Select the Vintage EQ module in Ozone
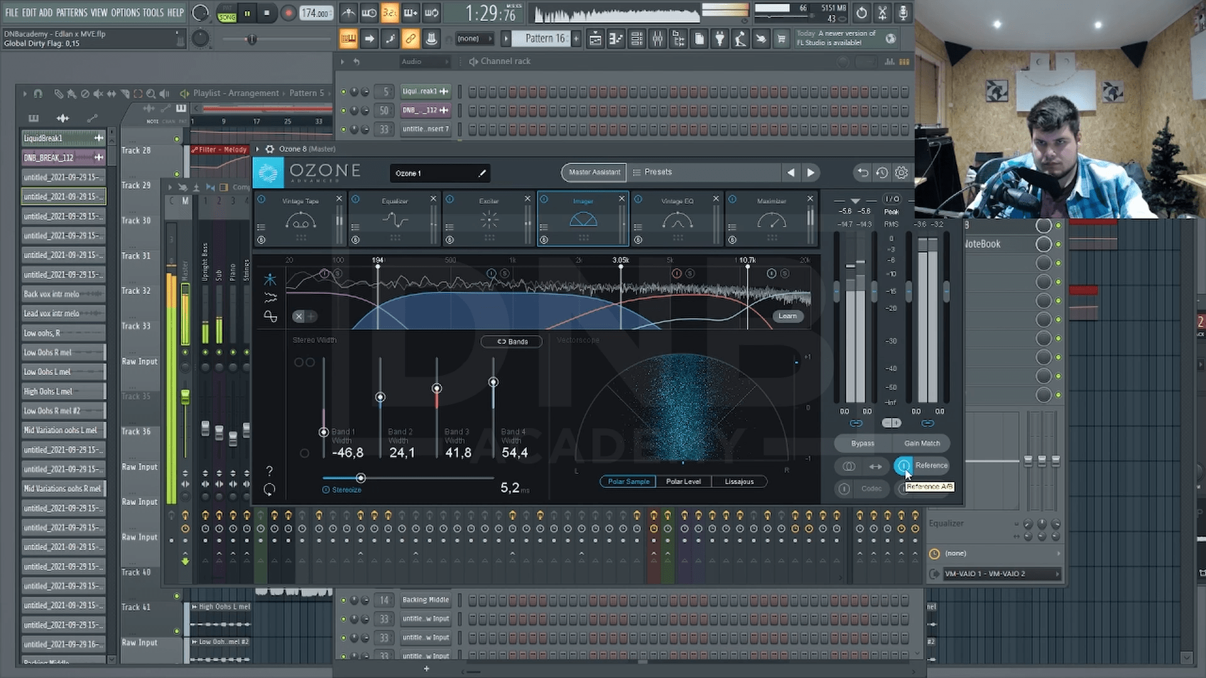 point(677,219)
